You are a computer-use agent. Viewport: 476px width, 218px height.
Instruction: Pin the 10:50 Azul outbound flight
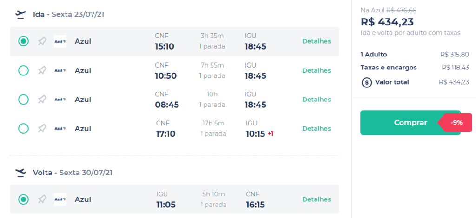coord(42,70)
